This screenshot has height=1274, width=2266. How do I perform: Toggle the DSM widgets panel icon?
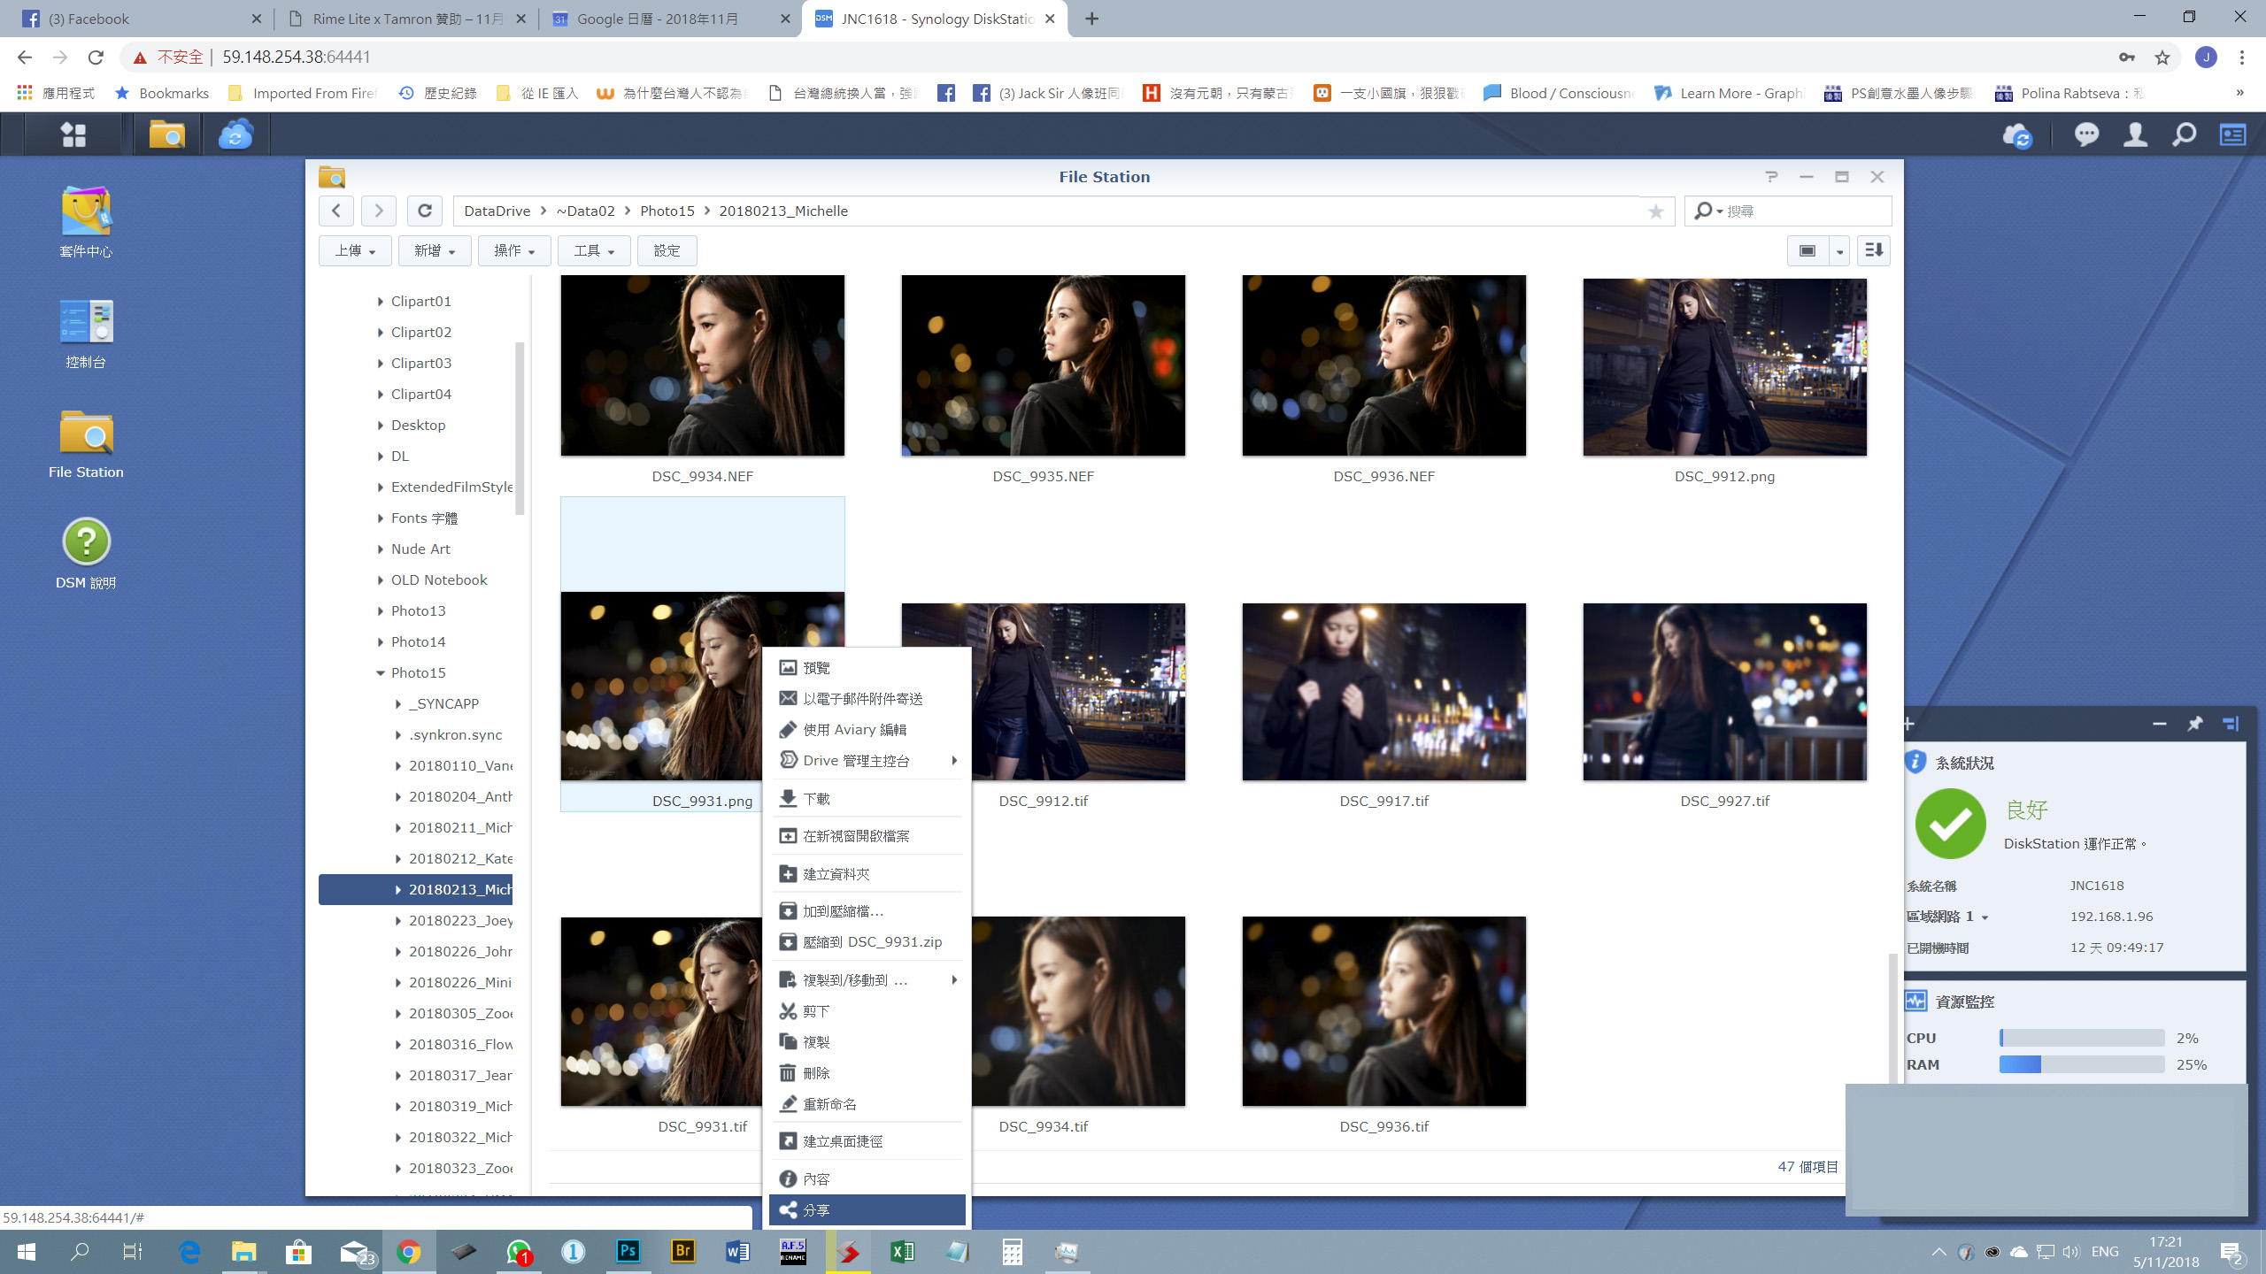tap(2232, 134)
